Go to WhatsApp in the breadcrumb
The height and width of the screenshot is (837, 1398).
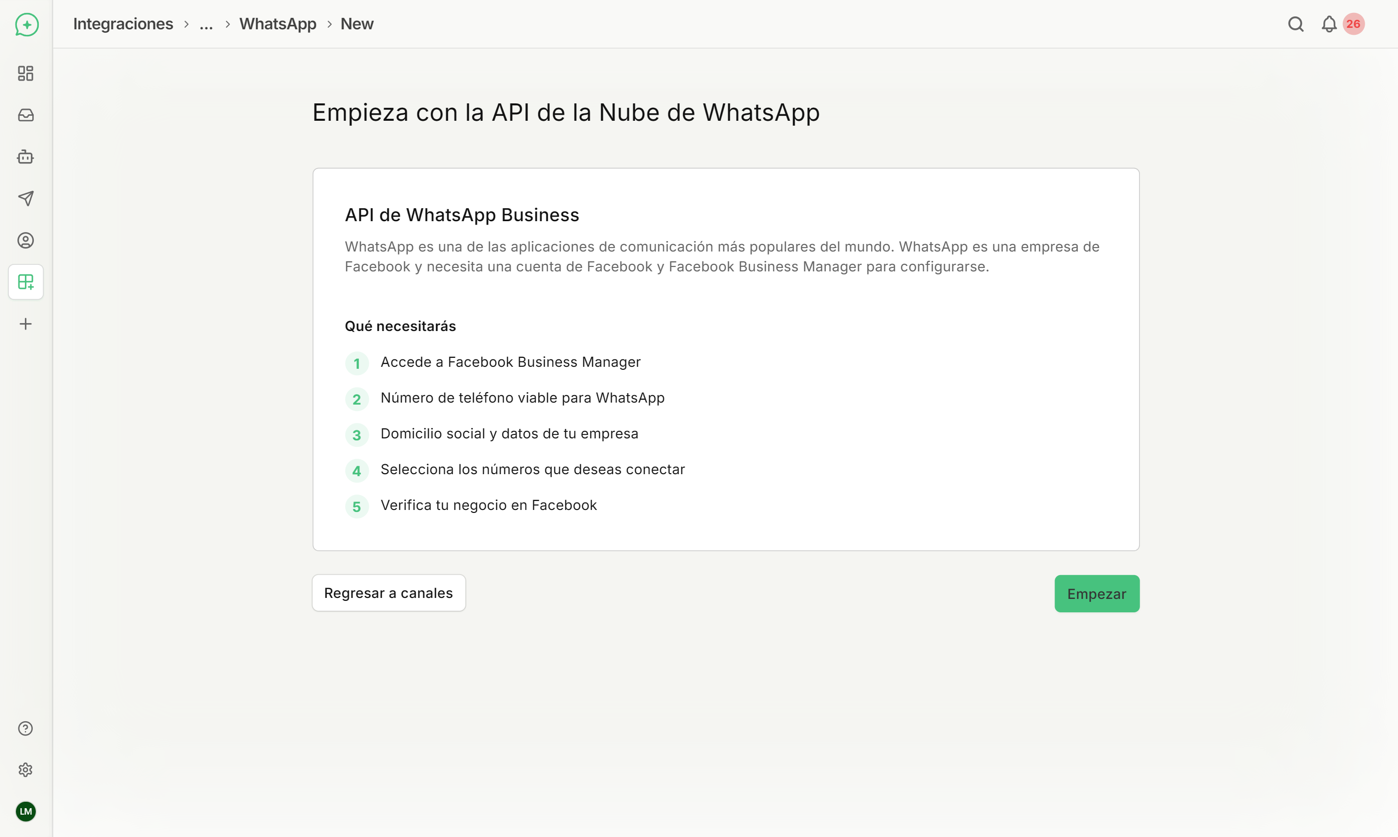pyautogui.click(x=277, y=24)
